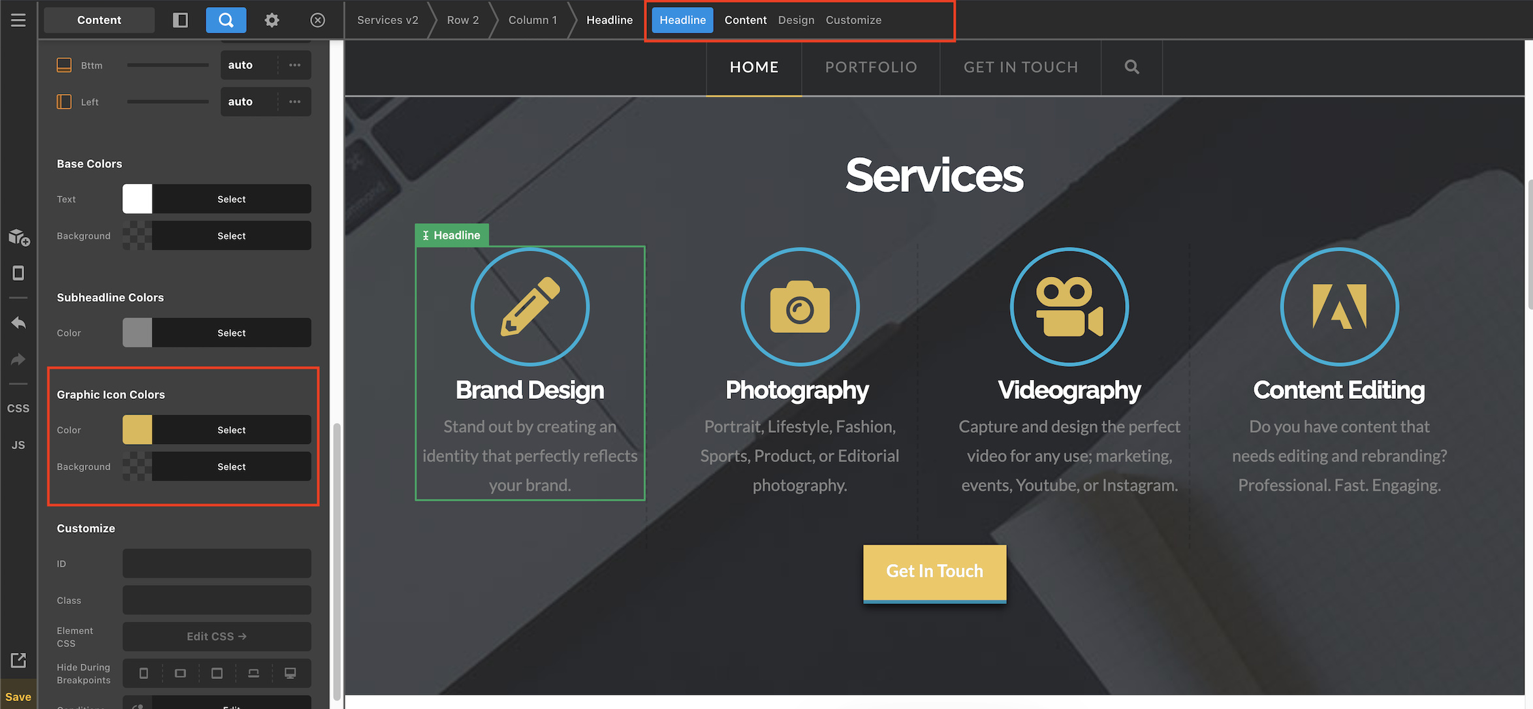Click the device preview icon in sidebar
Viewport: 1533px width, 709px height.
coord(18,273)
